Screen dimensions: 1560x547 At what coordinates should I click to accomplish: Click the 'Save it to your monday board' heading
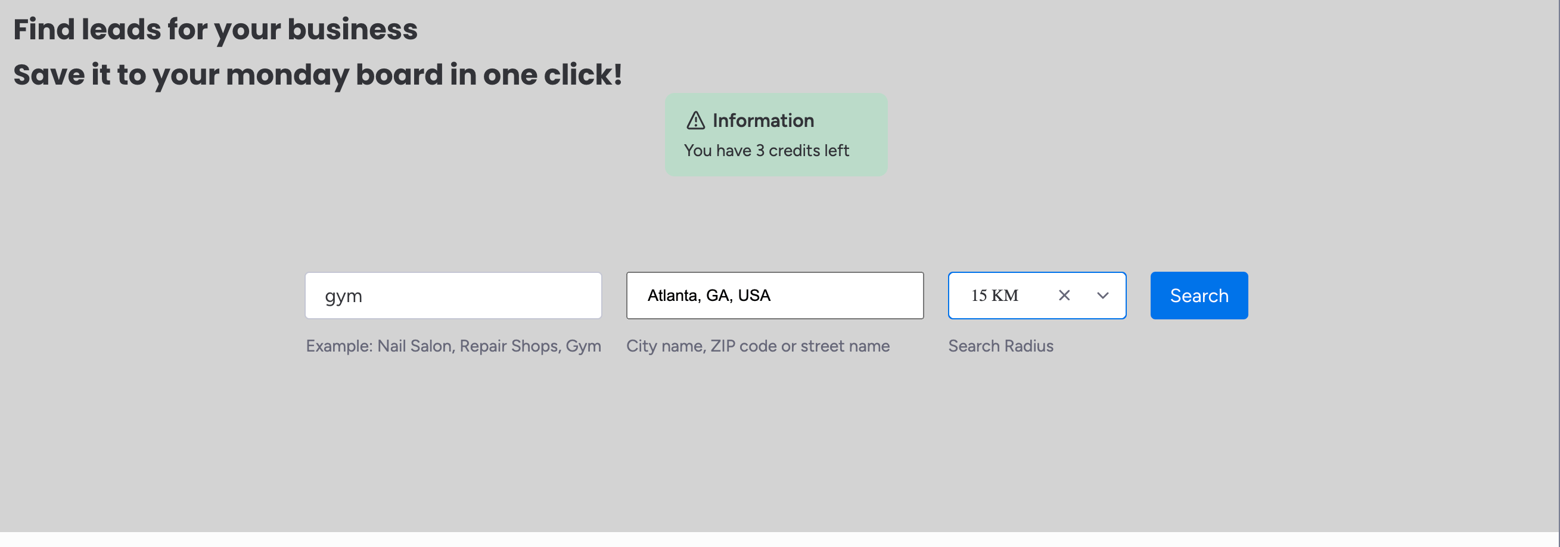[x=318, y=74]
